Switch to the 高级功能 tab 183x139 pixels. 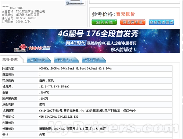pyautogui.click(x=66, y=60)
